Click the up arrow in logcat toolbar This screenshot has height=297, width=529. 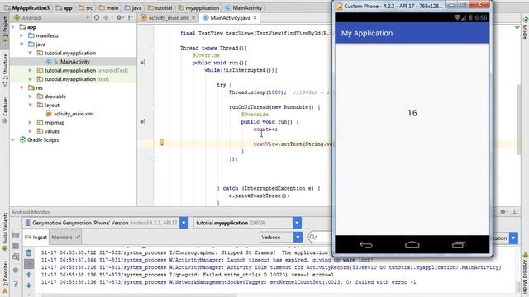coord(29,275)
